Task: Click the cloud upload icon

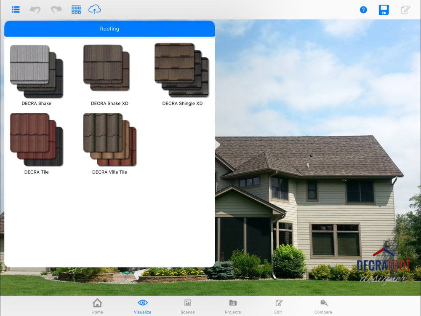Action: click(95, 9)
